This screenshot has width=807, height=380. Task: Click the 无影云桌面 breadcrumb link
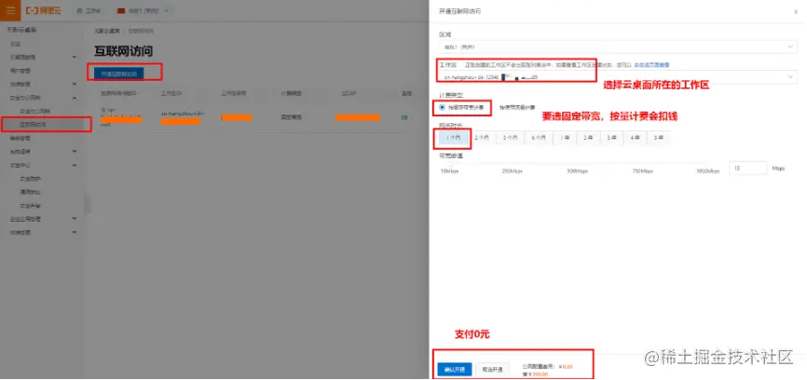point(106,32)
